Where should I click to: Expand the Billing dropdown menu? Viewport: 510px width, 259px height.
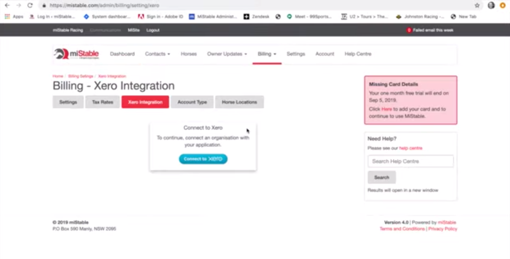click(x=267, y=54)
